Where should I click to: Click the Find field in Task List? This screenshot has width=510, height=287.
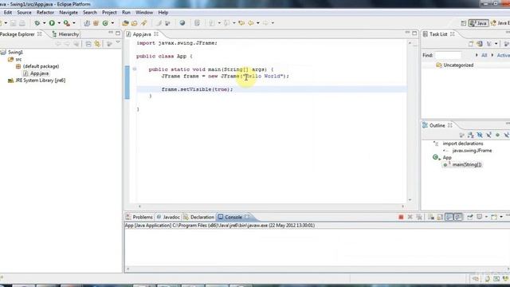coord(448,55)
